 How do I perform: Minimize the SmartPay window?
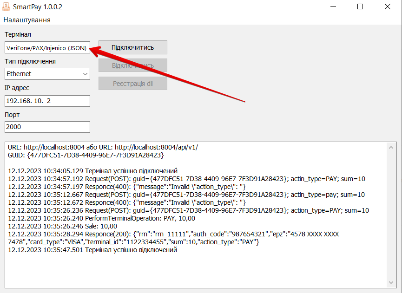pyautogui.click(x=334, y=7)
